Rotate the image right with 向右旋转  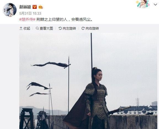[90, 28]
